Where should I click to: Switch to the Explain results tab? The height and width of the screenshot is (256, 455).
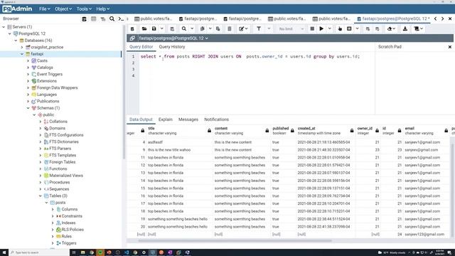[x=166, y=119]
